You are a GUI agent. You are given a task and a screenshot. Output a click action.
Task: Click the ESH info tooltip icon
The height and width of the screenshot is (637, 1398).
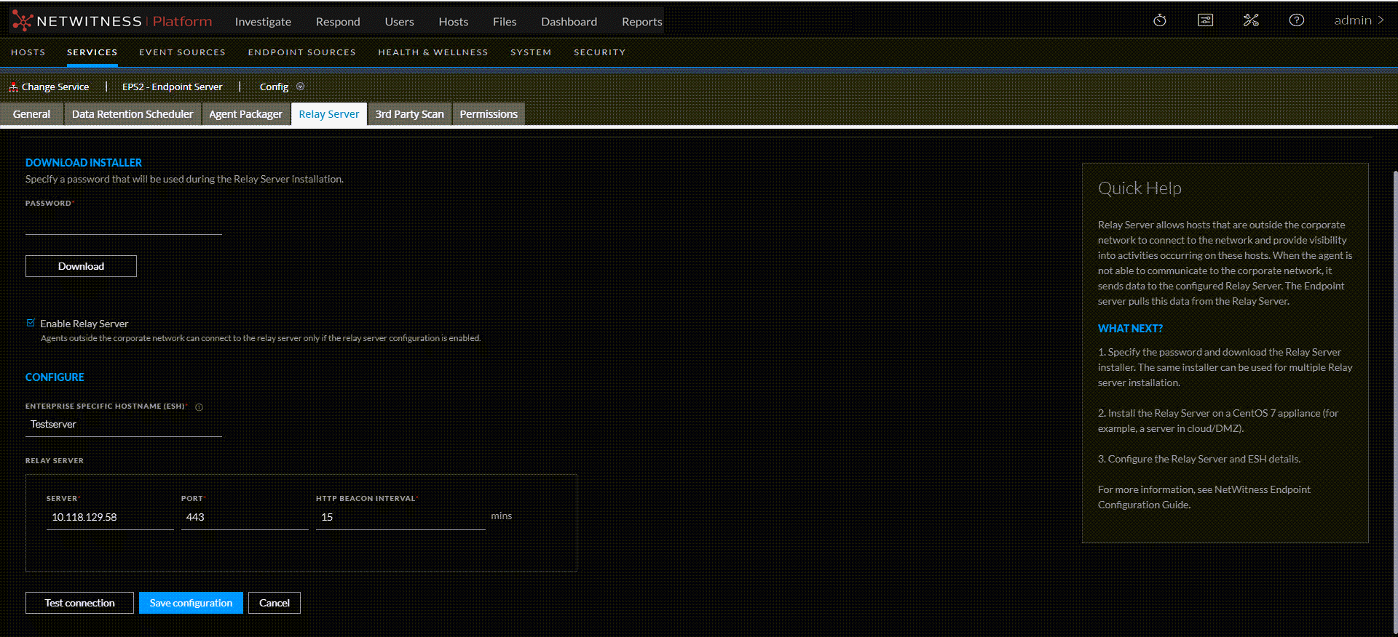point(199,407)
